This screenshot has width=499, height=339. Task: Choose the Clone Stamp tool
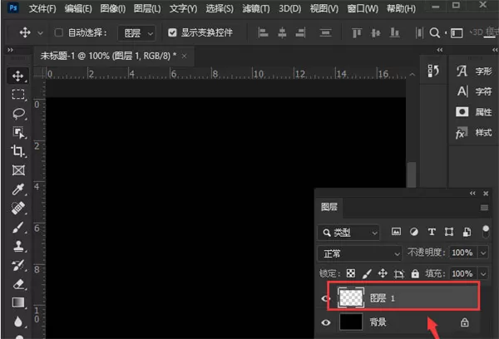(x=18, y=246)
